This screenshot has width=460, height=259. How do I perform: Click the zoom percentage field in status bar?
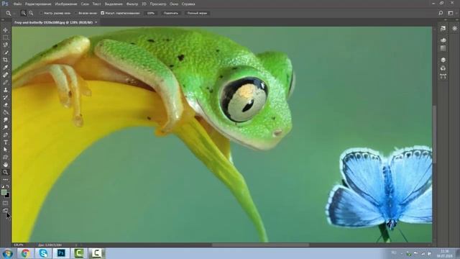tap(19, 245)
